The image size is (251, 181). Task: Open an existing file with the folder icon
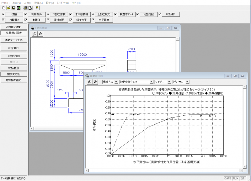pyautogui.click(x=9, y=8)
